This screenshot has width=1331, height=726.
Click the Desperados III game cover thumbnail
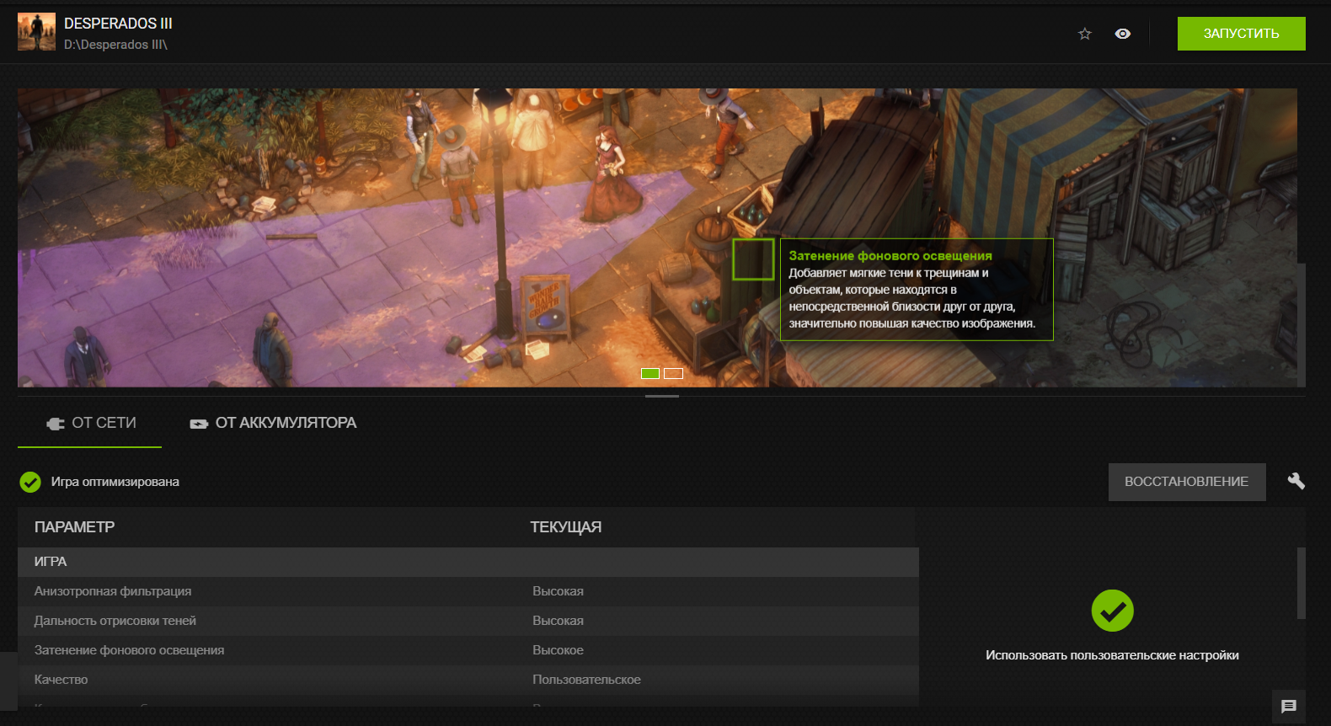tap(36, 32)
